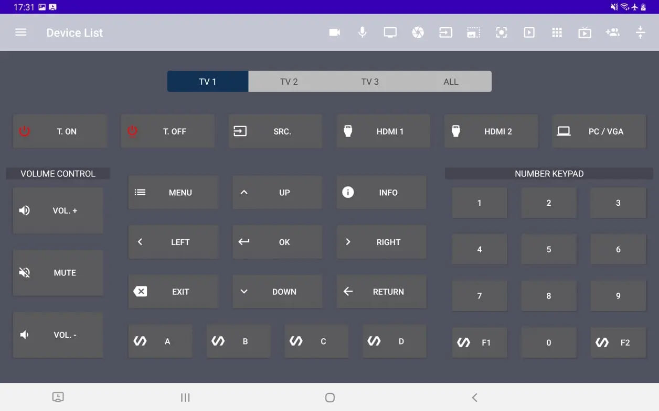Switch to the TV 2 tab

[x=289, y=82]
